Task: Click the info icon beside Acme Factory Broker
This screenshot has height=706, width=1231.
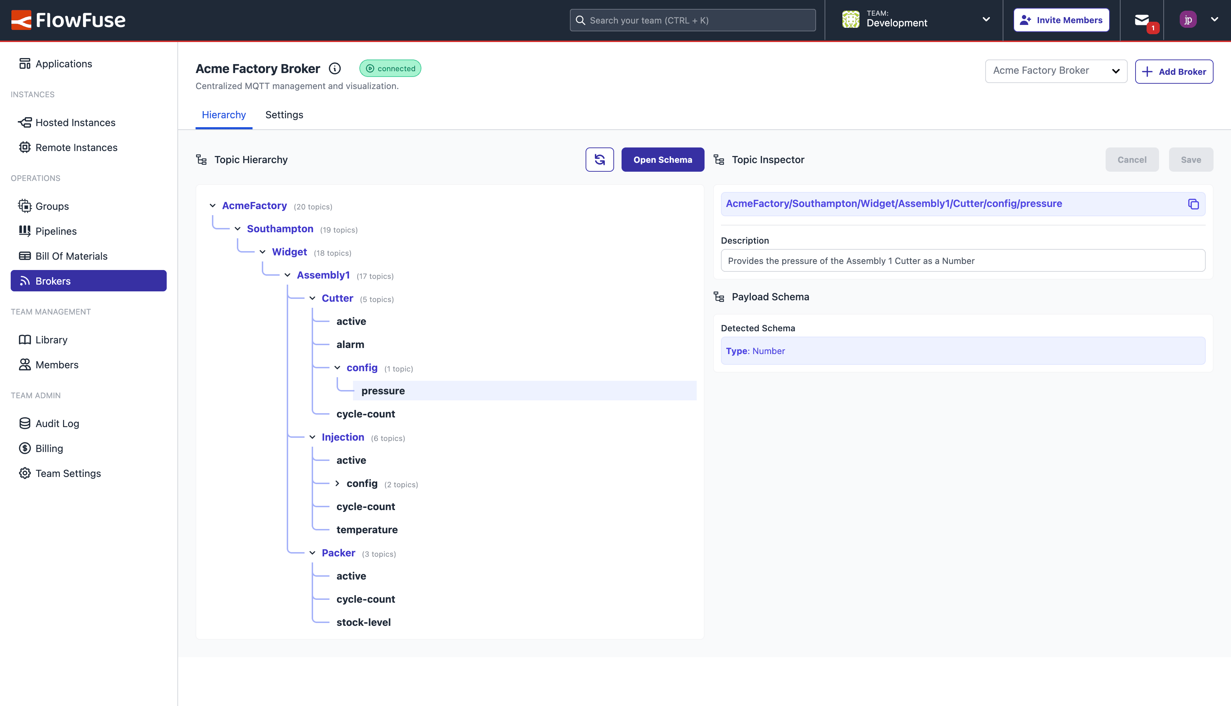Action: (x=334, y=68)
